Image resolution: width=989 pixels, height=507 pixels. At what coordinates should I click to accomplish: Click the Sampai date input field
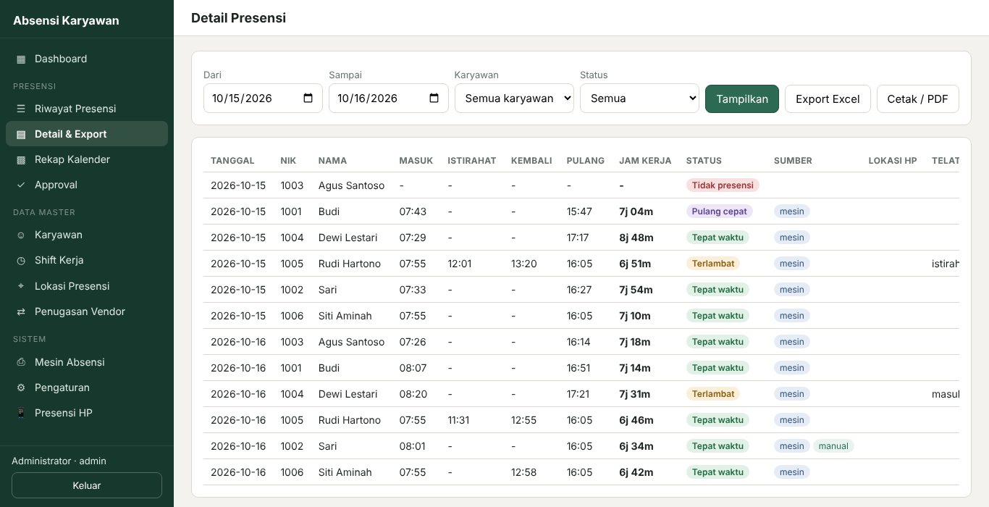389,99
